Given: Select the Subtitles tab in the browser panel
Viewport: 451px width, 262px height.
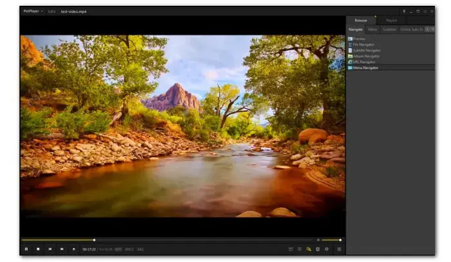Looking at the screenshot, I should tap(389, 29).
